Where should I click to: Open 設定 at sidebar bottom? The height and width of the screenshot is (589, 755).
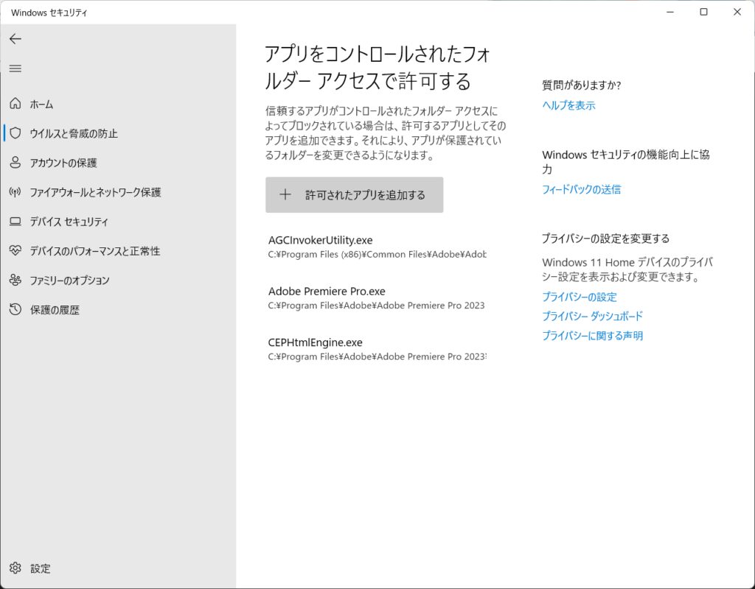coord(118,568)
